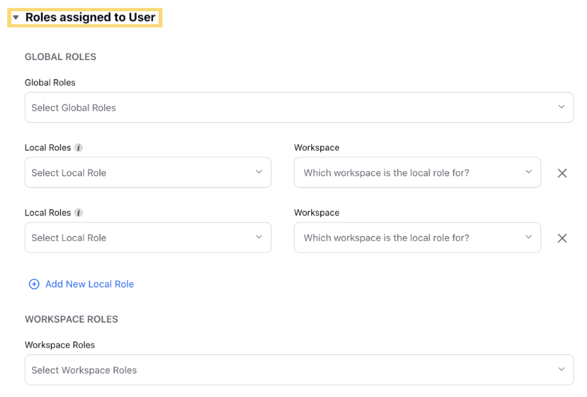Click the chevron in Workspace Roles dropdown
This screenshot has height=397, width=587.
561,370
